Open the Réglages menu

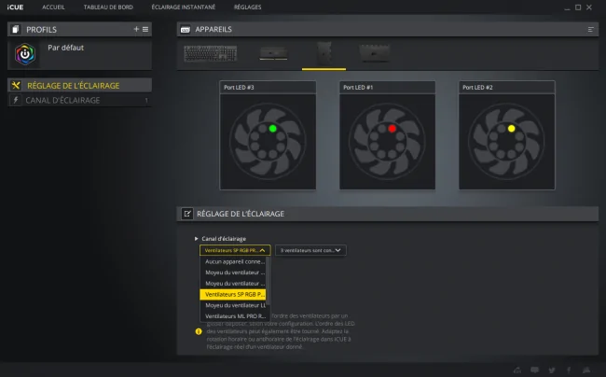point(247,7)
